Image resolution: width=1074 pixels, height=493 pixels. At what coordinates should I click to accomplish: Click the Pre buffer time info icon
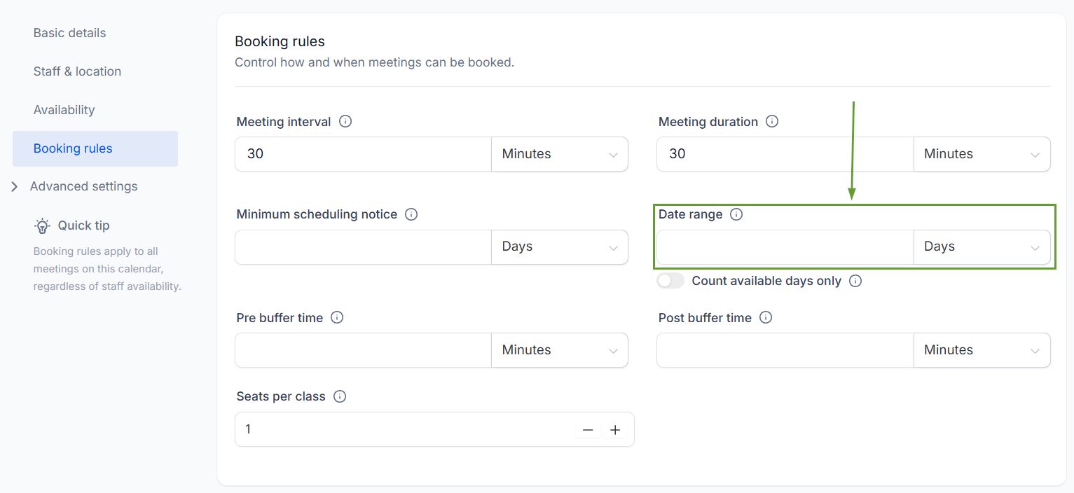pos(337,317)
